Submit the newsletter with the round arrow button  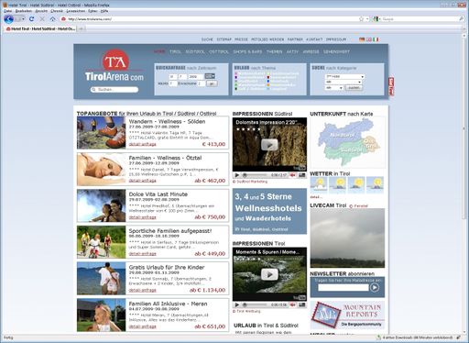pyautogui.click(x=375, y=287)
